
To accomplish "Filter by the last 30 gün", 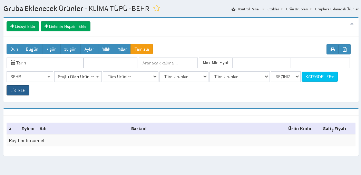I will (70, 49).
